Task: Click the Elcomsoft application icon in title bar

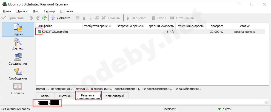Action: click(x=5, y=4)
